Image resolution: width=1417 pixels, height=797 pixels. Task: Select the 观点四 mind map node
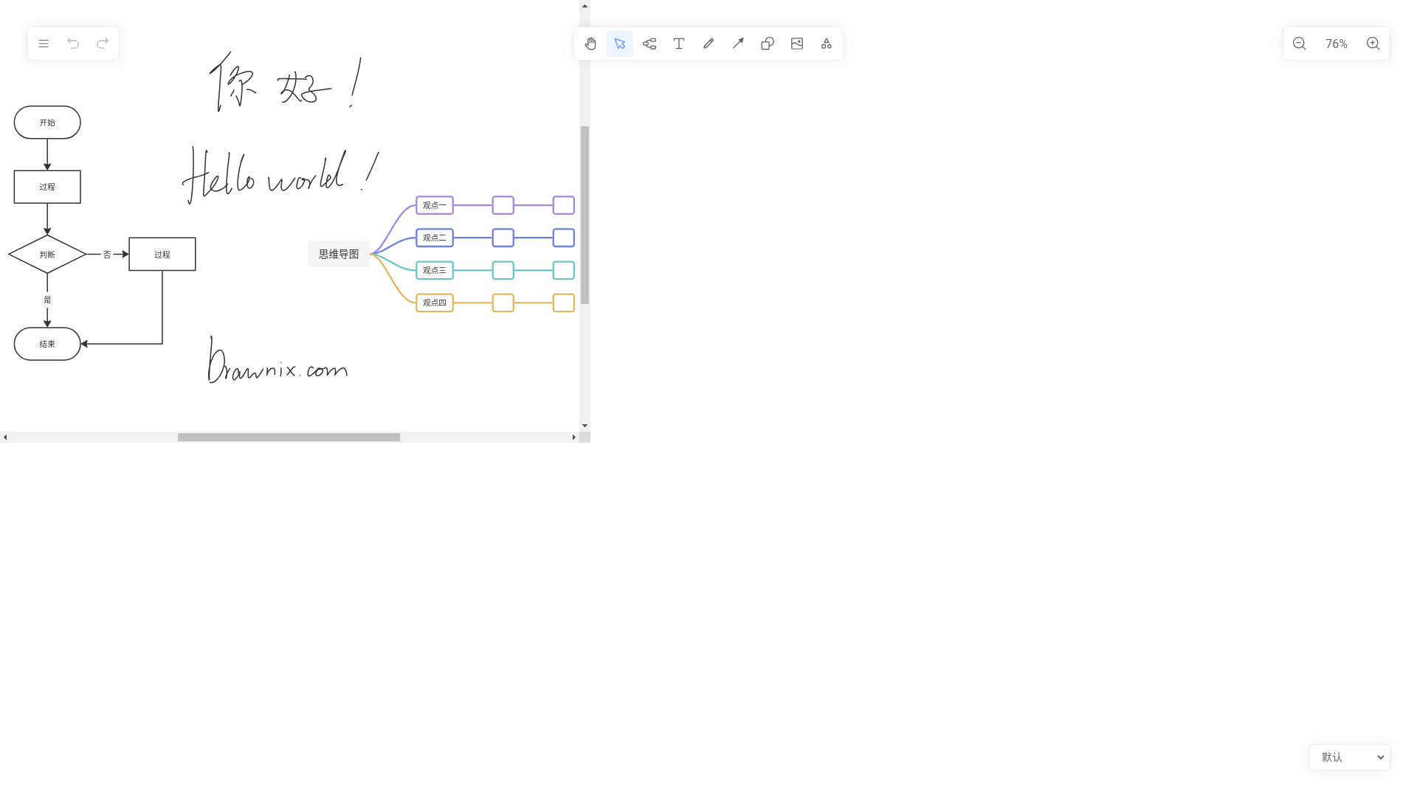(435, 303)
